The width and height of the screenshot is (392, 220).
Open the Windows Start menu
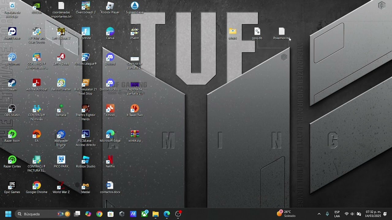point(8,214)
